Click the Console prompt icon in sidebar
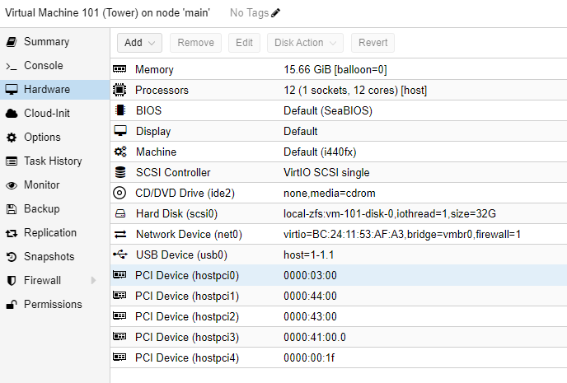The width and height of the screenshot is (567, 383). pyautogui.click(x=12, y=66)
